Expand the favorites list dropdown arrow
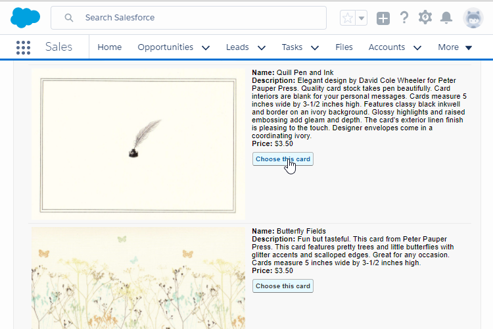 coord(362,18)
